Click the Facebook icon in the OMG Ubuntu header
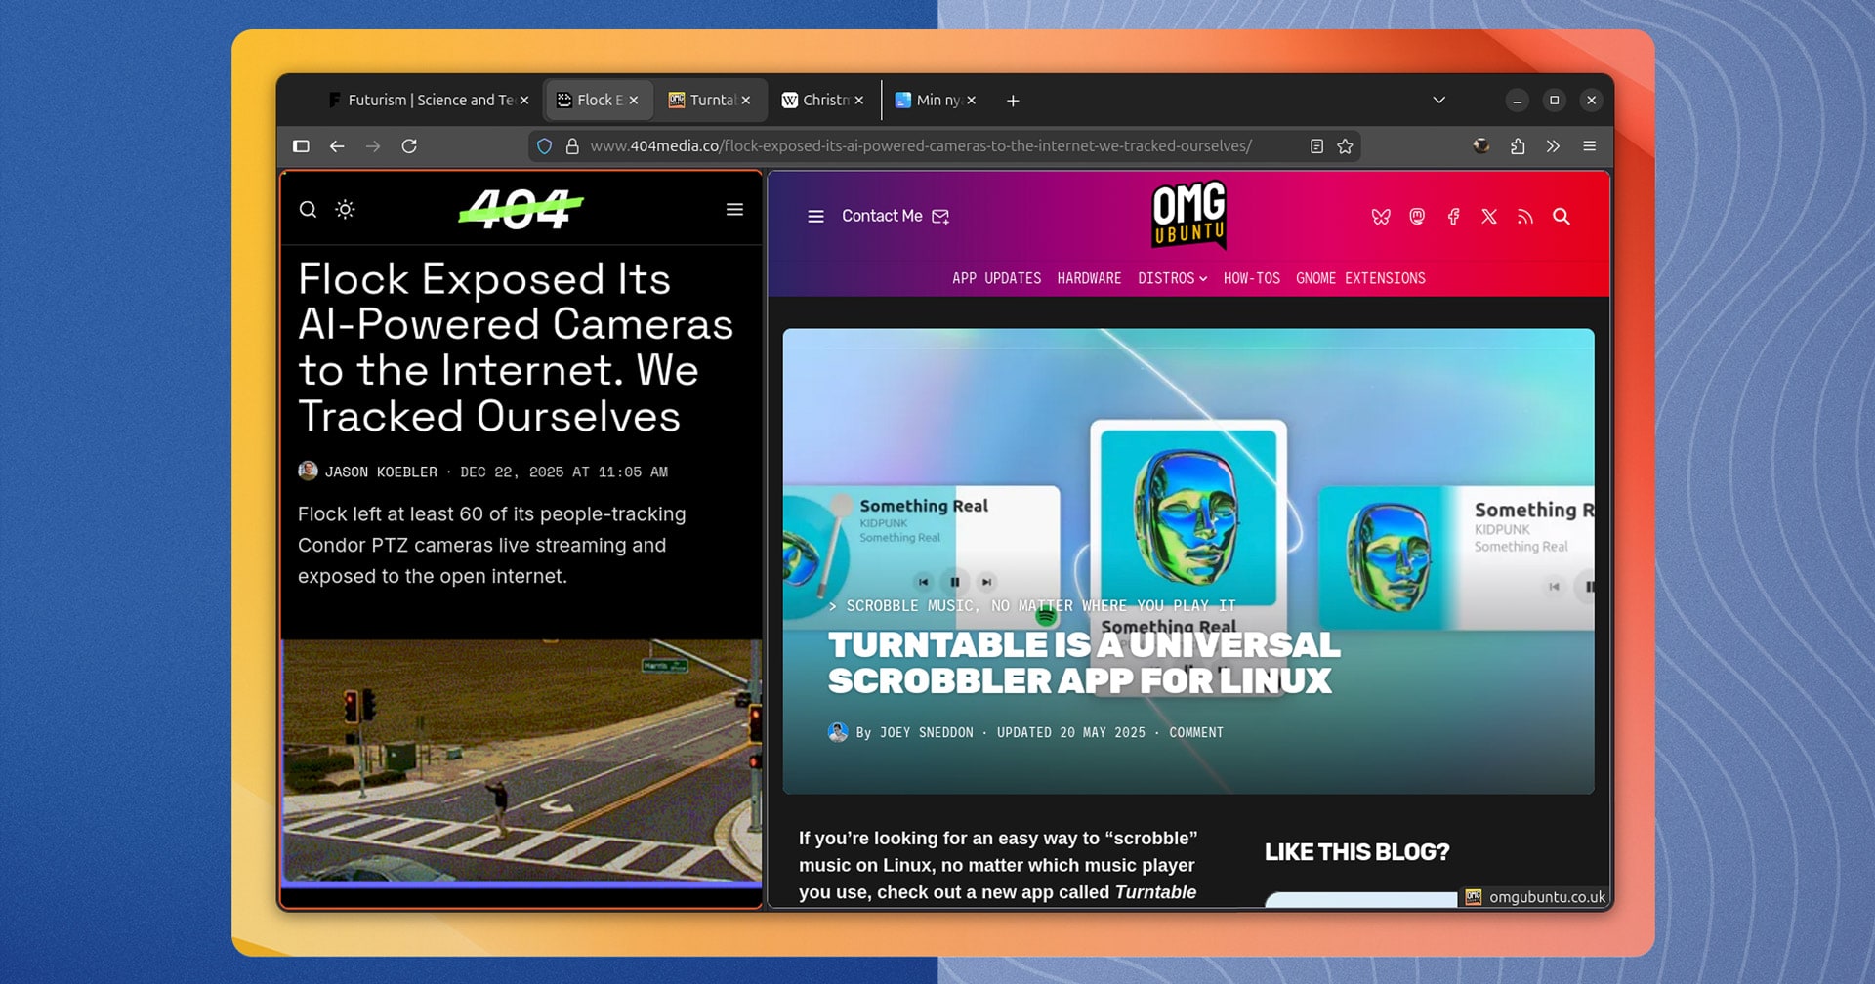 point(1453,217)
